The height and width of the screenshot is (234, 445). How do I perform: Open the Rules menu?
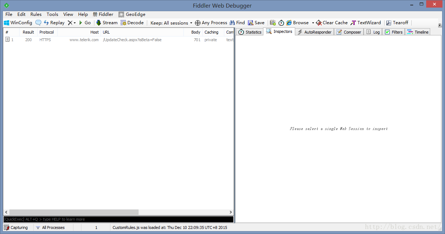36,14
